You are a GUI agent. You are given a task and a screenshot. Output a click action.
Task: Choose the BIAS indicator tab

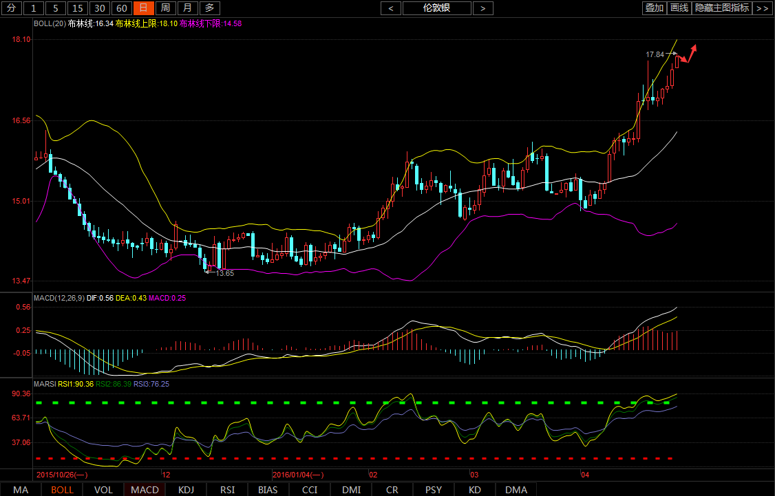coord(268,490)
